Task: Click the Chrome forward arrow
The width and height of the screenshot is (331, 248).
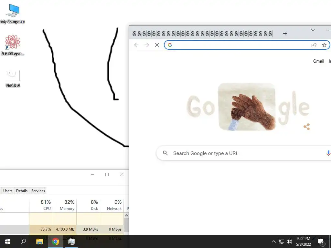Action: coord(146,45)
